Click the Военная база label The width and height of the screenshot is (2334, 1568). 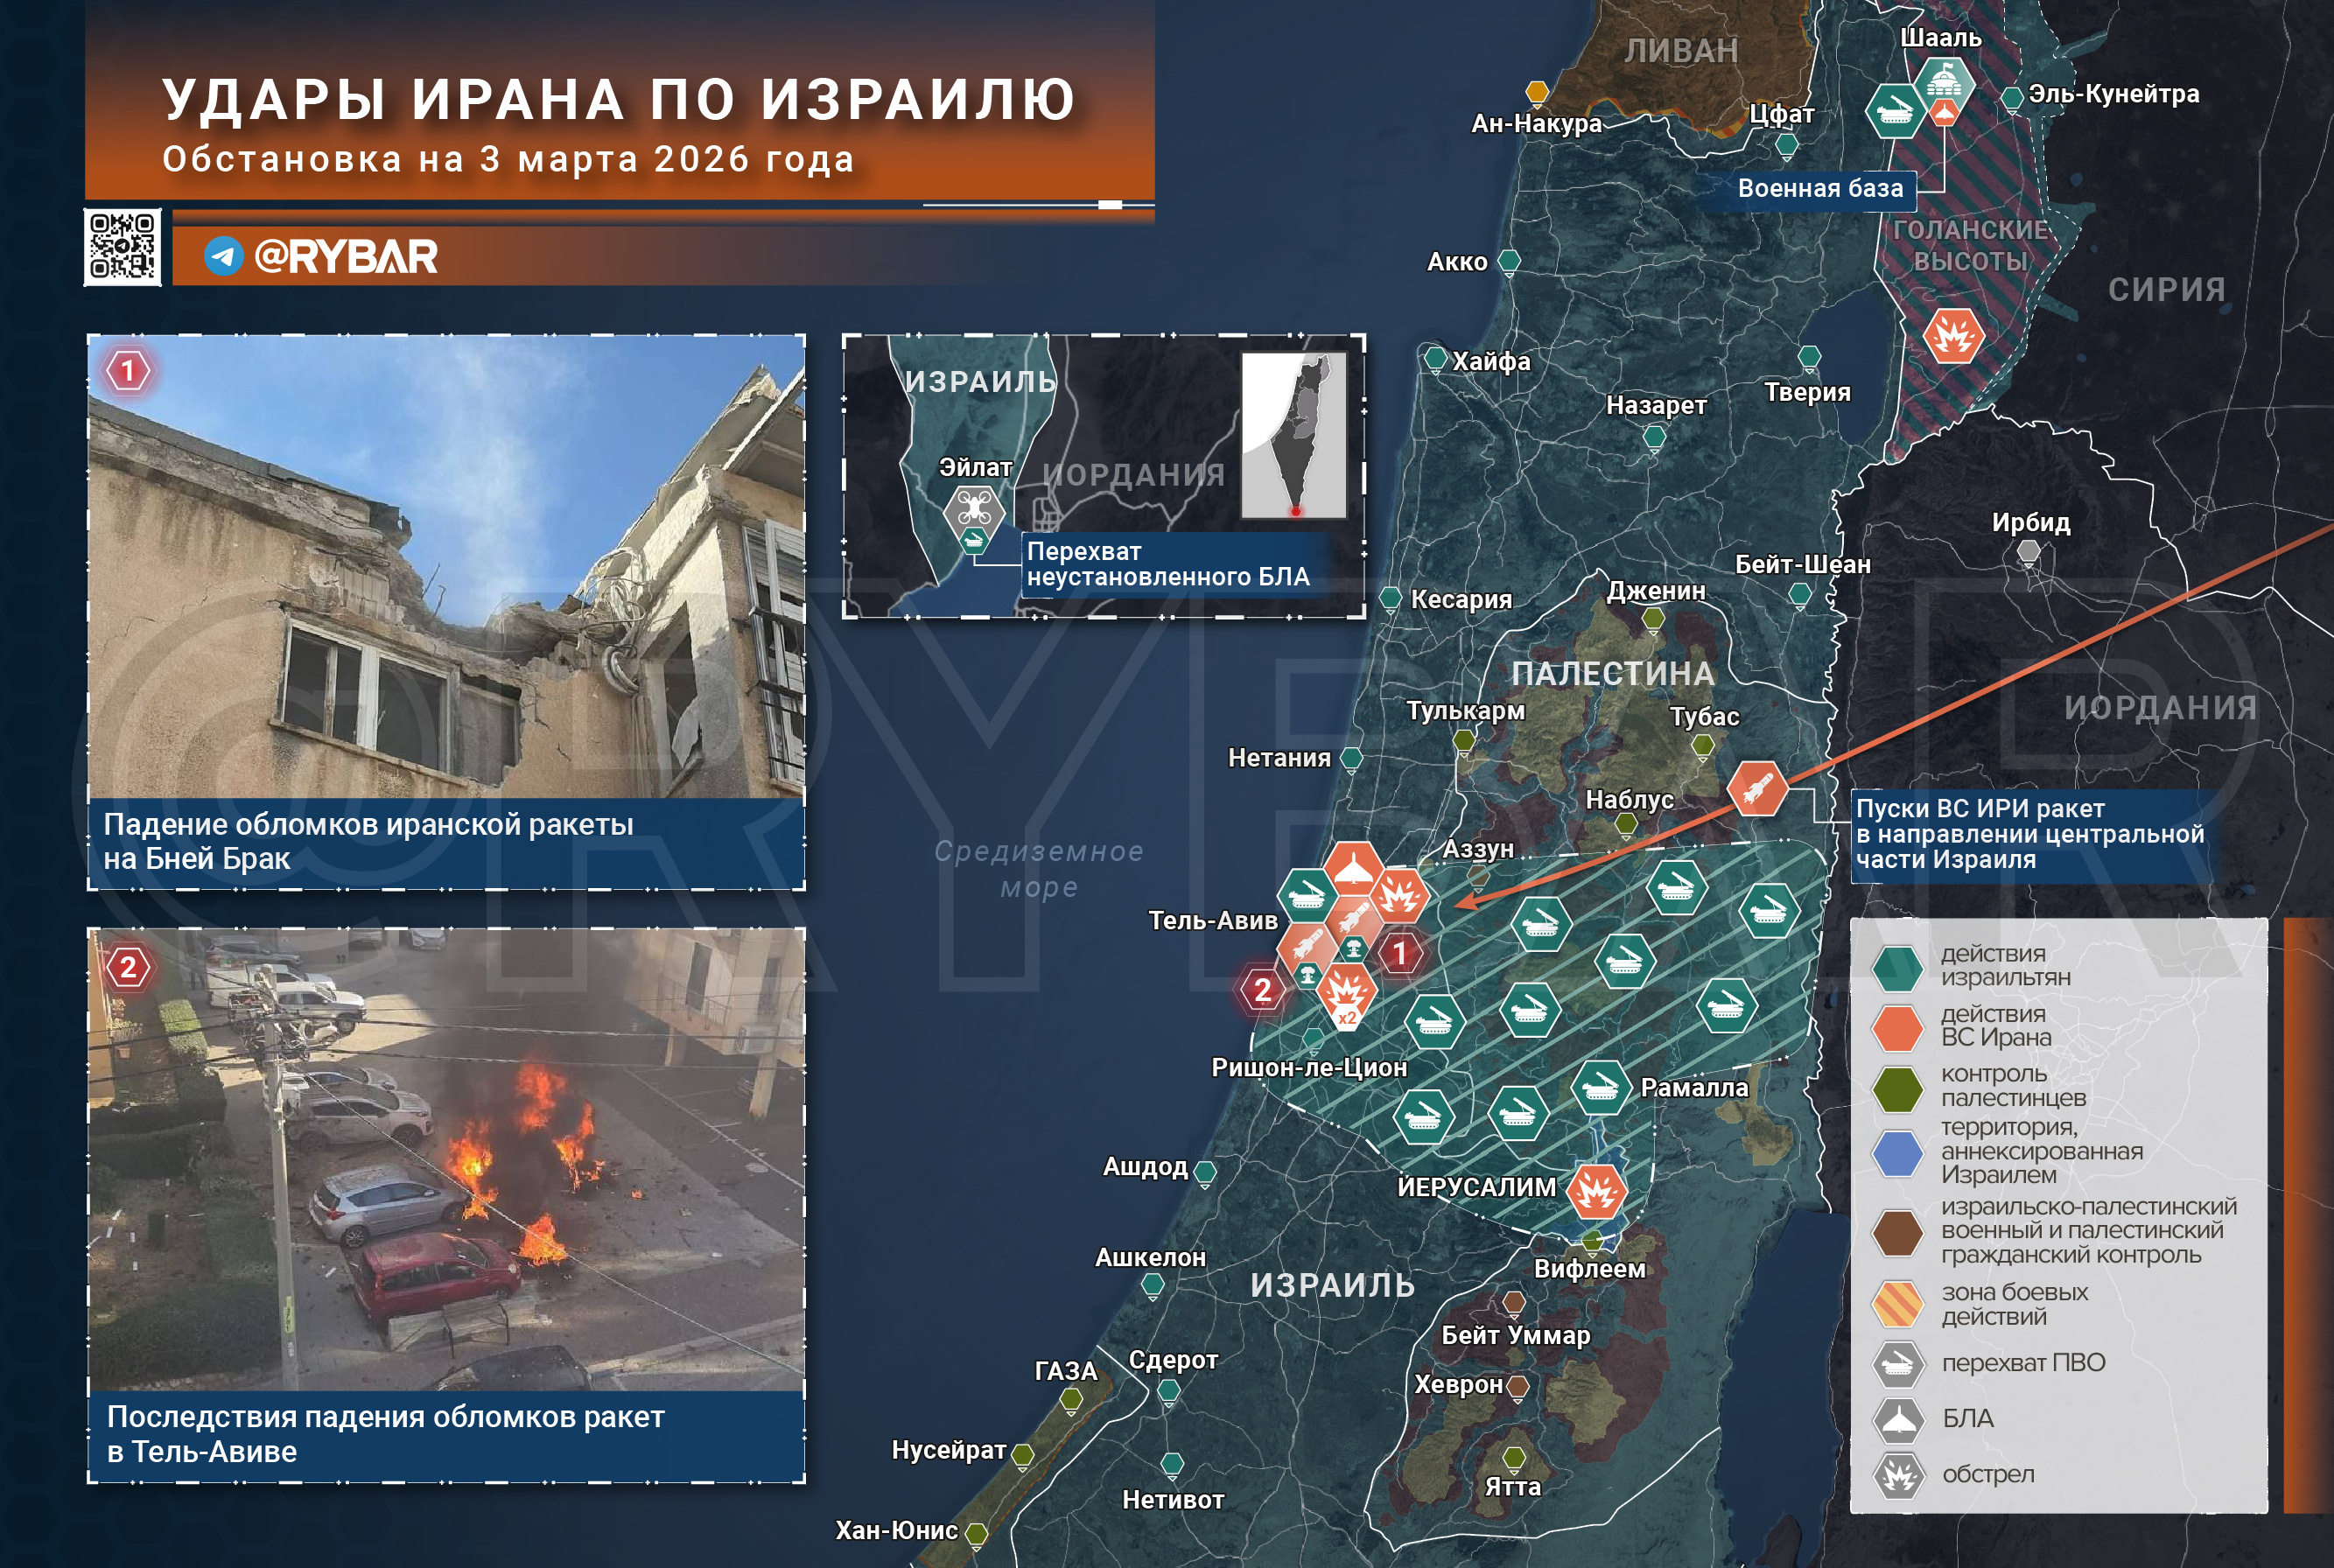point(1819,188)
